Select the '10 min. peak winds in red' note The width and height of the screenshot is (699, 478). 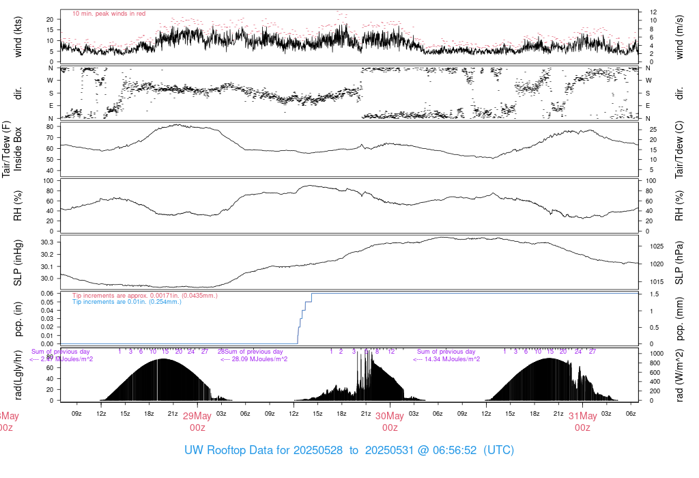click(x=109, y=14)
